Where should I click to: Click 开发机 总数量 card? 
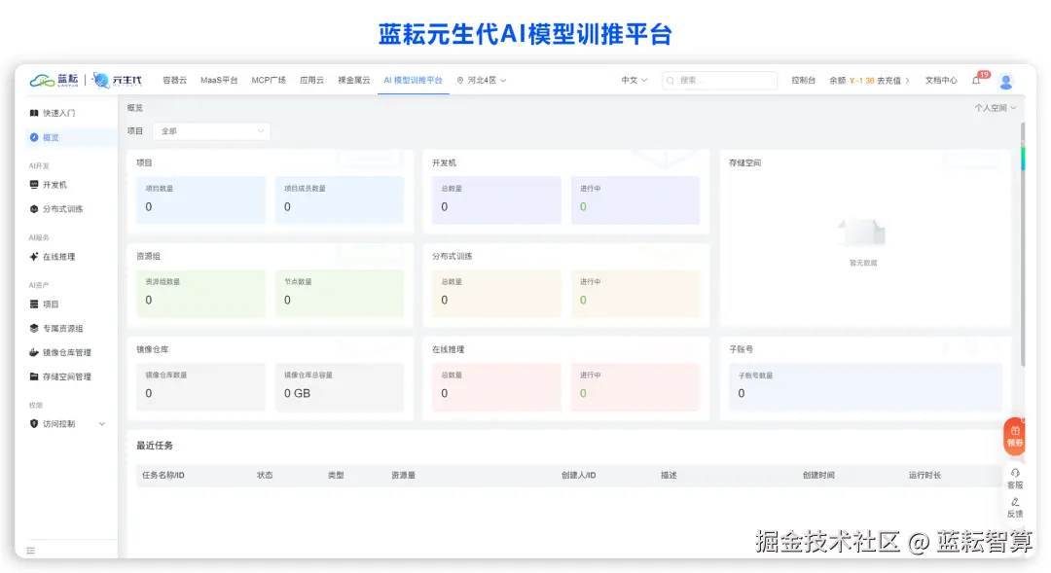tap(496, 199)
